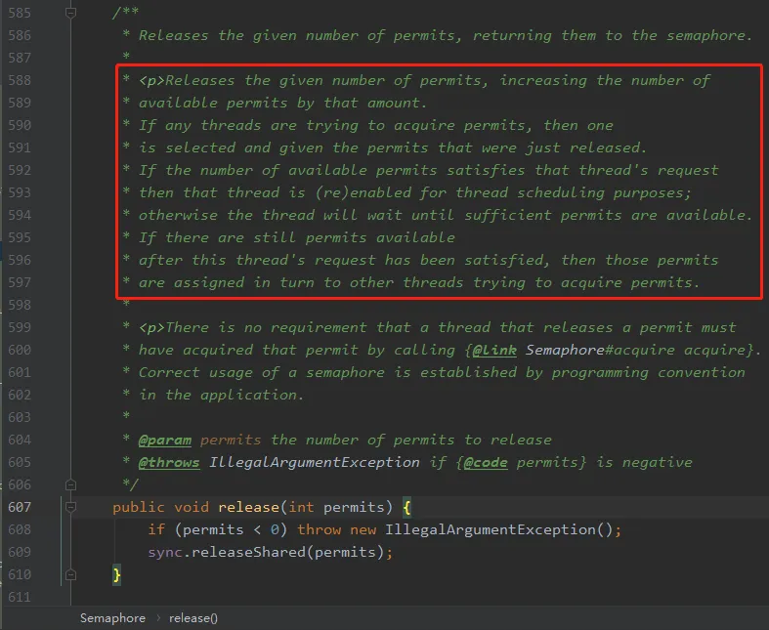Viewport: 769px width, 630px height.
Task: Click the 'public' keyword on line 607
Action: pos(139,507)
